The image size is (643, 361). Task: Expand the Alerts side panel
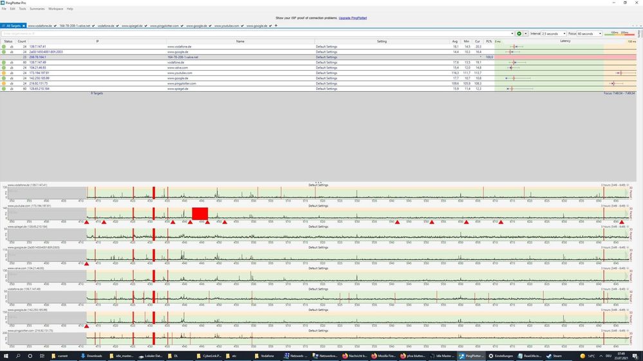point(639,34)
